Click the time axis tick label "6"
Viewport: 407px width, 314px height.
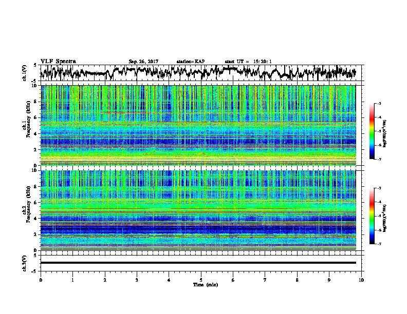[233, 280]
